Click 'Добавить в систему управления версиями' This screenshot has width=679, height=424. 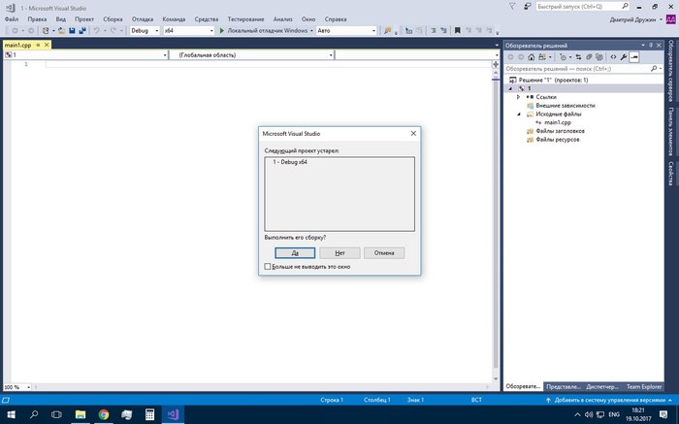point(609,400)
